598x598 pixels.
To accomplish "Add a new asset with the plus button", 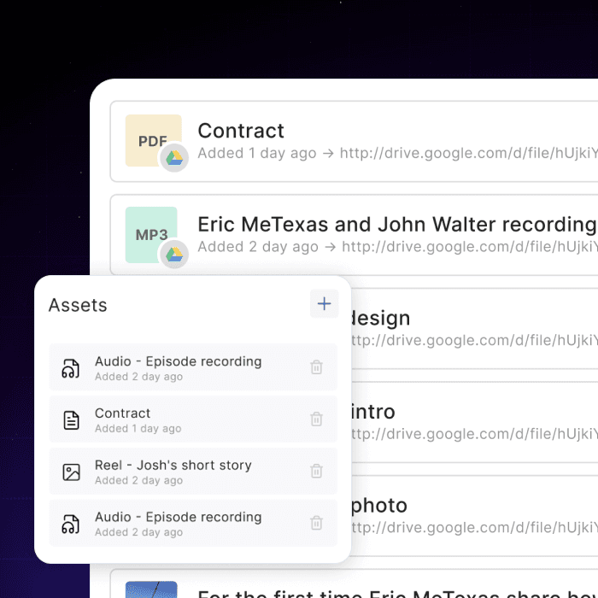I will (324, 303).
